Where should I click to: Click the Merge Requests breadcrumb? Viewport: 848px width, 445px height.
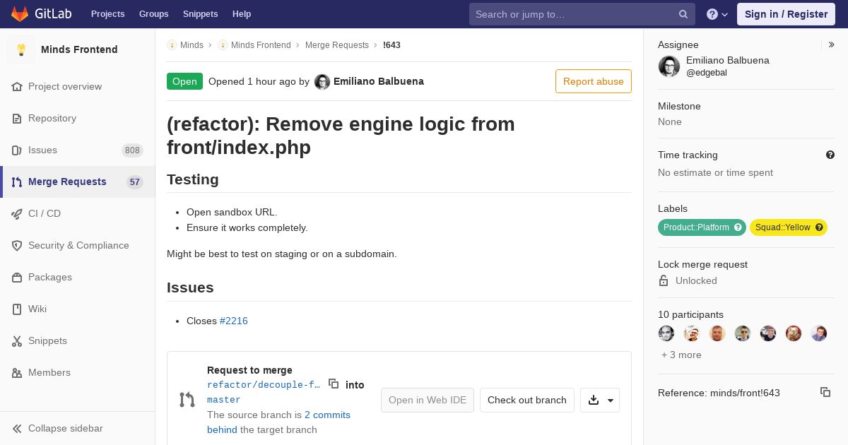tap(337, 44)
